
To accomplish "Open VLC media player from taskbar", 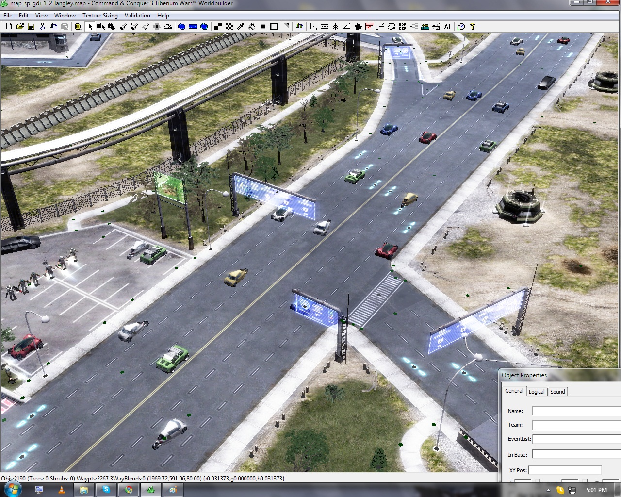I will (x=61, y=490).
